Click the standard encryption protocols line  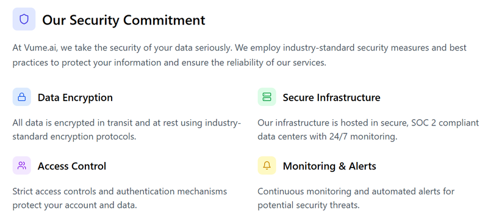tap(74, 137)
